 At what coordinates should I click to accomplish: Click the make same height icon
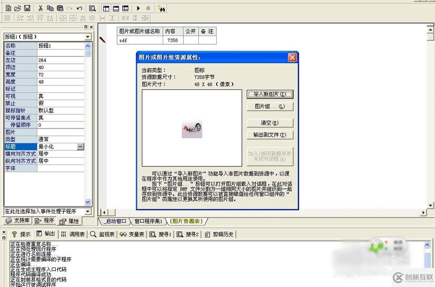[x=135, y=18]
